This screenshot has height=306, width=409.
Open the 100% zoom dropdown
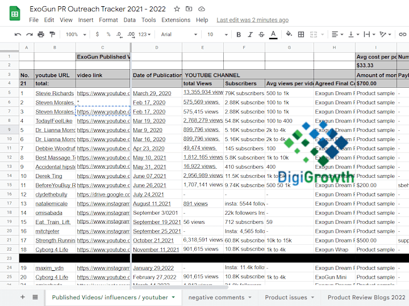tap(76, 35)
